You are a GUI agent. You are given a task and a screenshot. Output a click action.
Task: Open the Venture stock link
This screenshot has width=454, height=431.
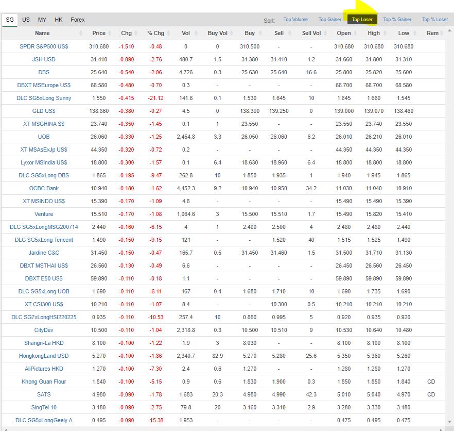(x=44, y=214)
